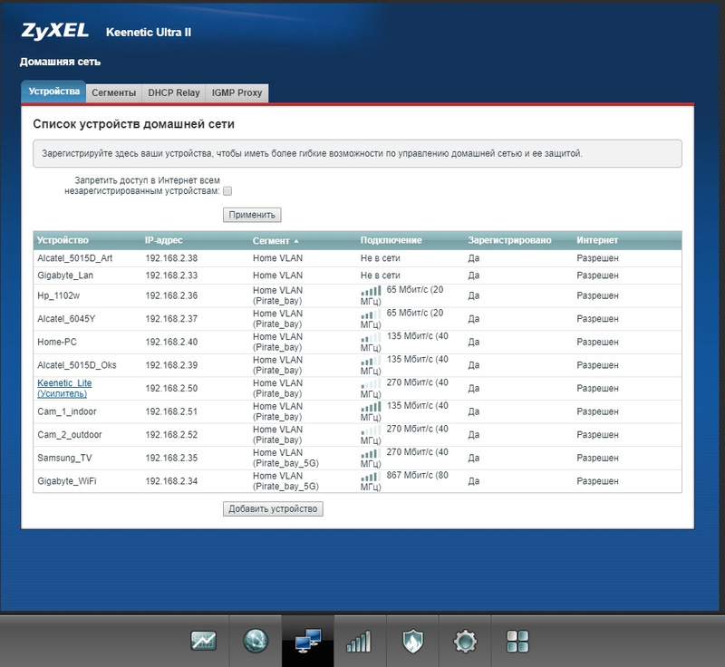Image resolution: width=725 pixels, height=667 pixels.
Task: Select the Hp_1102w device name
Action: point(58,295)
